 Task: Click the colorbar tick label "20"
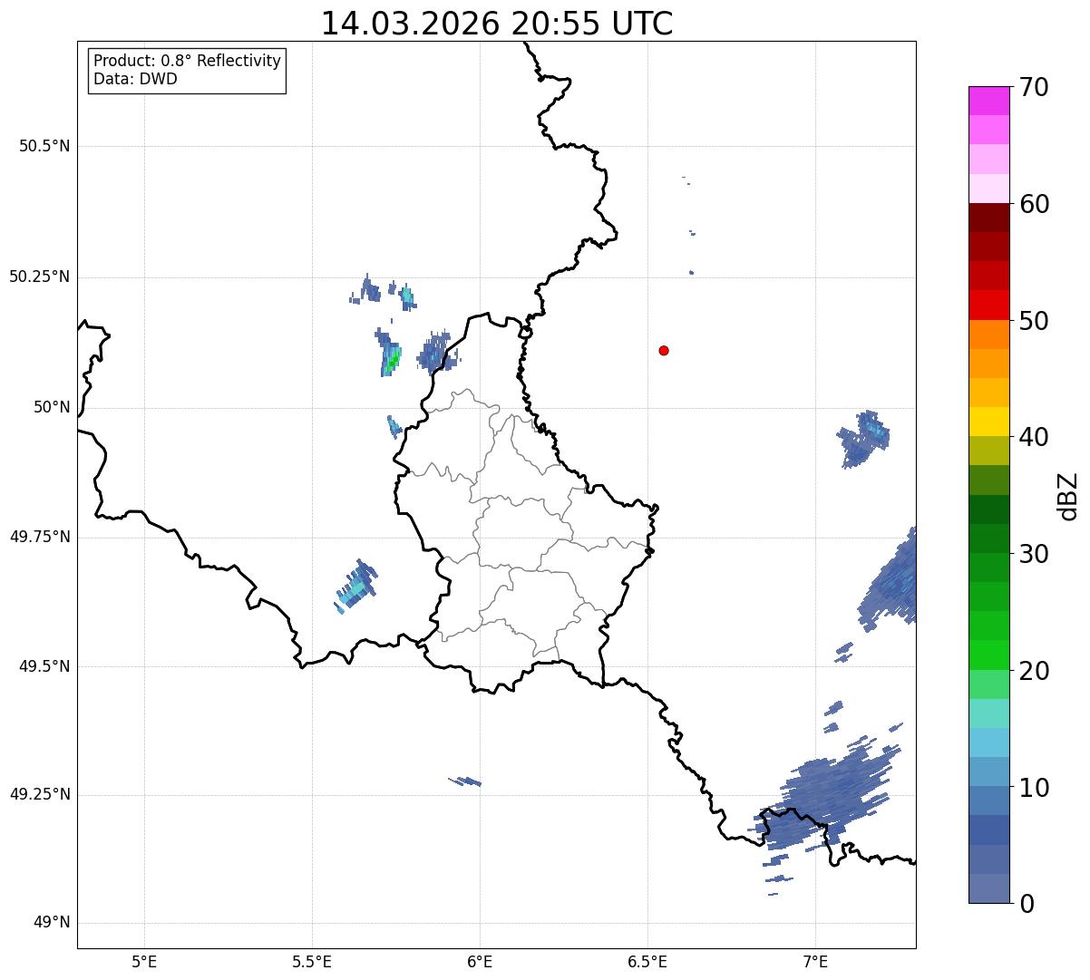(1034, 671)
